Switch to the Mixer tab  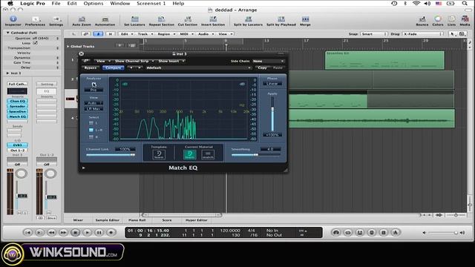click(78, 220)
